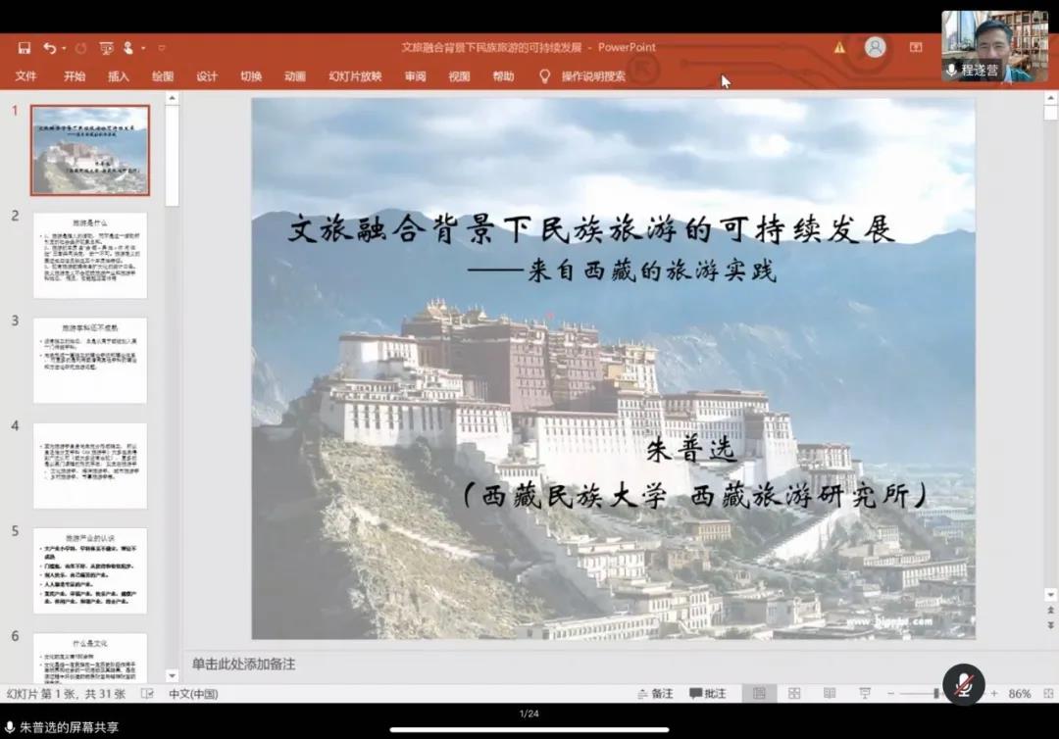This screenshot has height=739, width=1059.
Task: Click the slideshow view icon in status bar
Action: click(865, 694)
